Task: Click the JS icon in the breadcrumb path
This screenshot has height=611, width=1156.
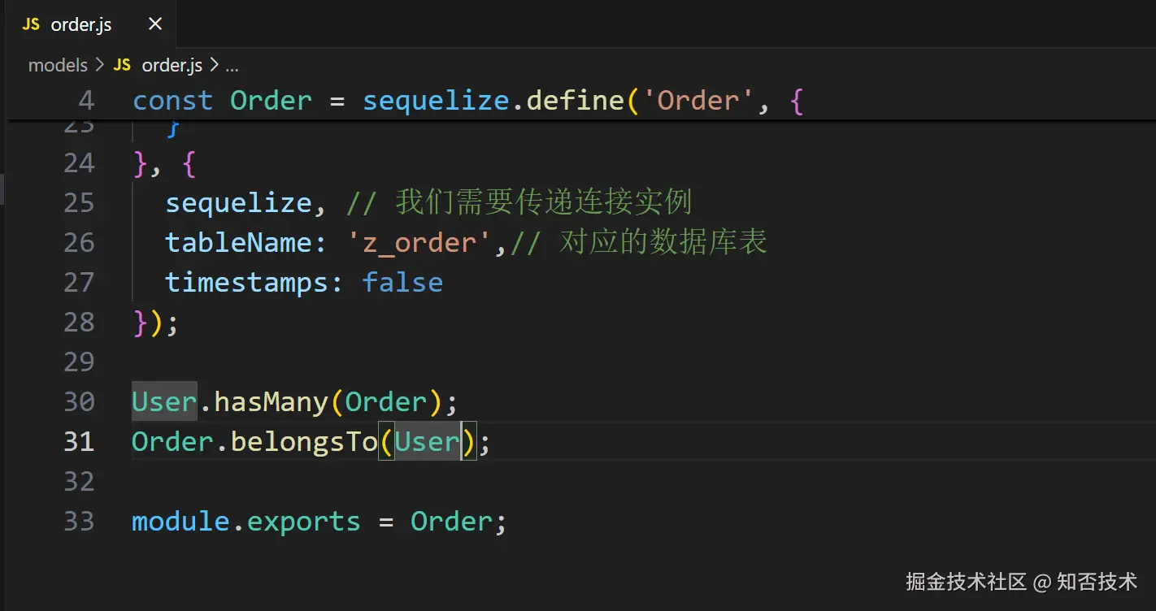Action: pyautogui.click(x=122, y=65)
